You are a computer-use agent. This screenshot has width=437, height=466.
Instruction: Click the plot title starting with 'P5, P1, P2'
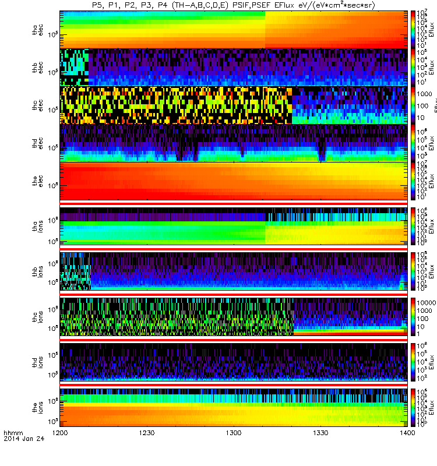234,5
